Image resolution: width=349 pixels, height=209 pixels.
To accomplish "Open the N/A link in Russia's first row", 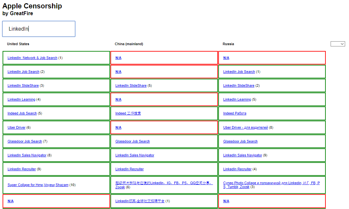I will click(x=226, y=58).
